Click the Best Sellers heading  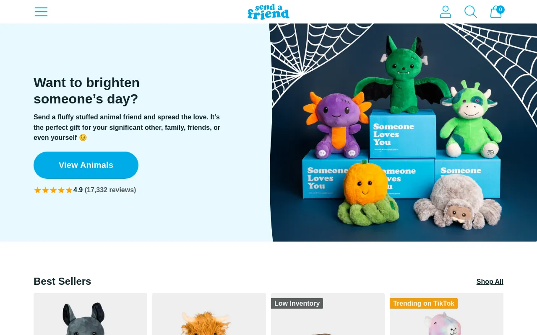tap(63, 281)
